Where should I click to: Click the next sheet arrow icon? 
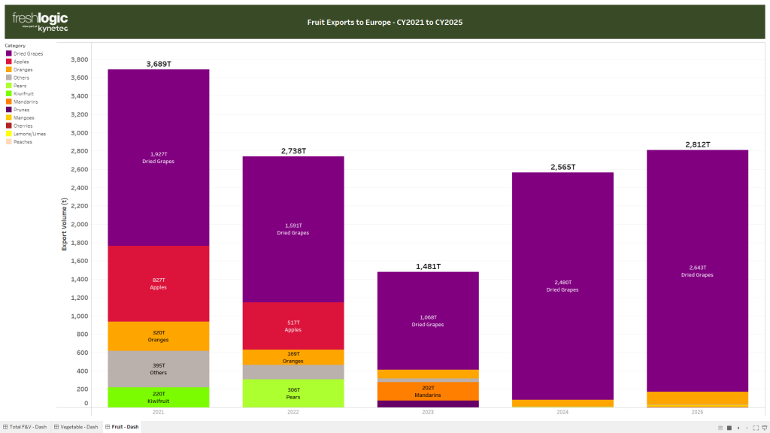[747, 428]
